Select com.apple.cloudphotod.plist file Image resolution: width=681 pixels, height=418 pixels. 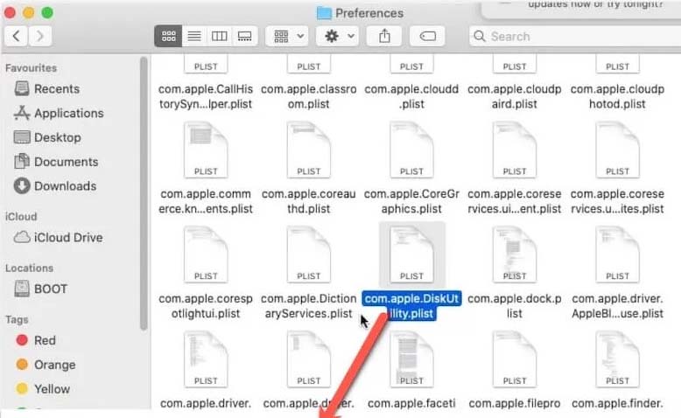coord(617,82)
